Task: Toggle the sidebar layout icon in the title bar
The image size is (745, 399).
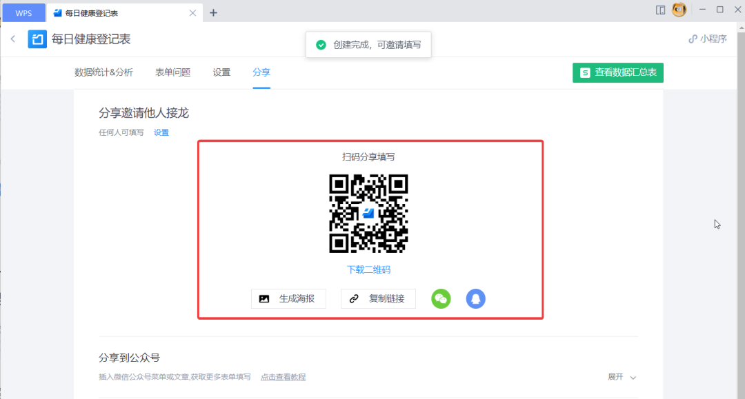Action: pyautogui.click(x=660, y=10)
